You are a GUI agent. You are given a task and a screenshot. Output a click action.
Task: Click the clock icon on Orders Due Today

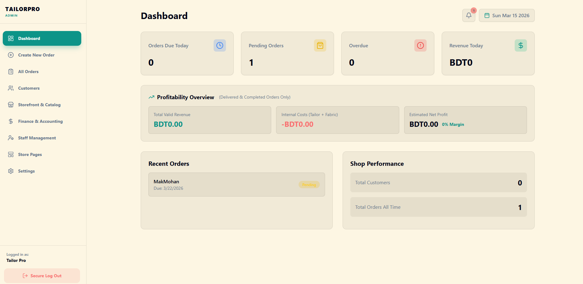coord(219,45)
